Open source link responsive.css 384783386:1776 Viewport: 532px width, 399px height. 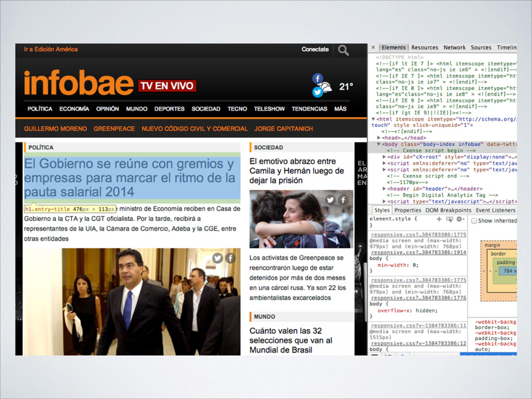point(418,298)
